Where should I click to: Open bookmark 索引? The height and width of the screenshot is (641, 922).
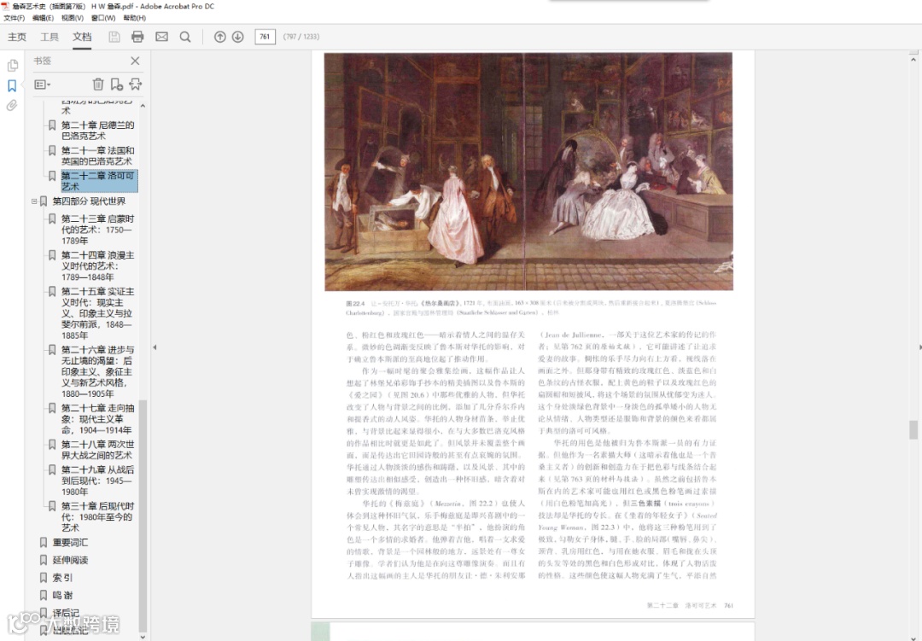click(x=62, y=578)
